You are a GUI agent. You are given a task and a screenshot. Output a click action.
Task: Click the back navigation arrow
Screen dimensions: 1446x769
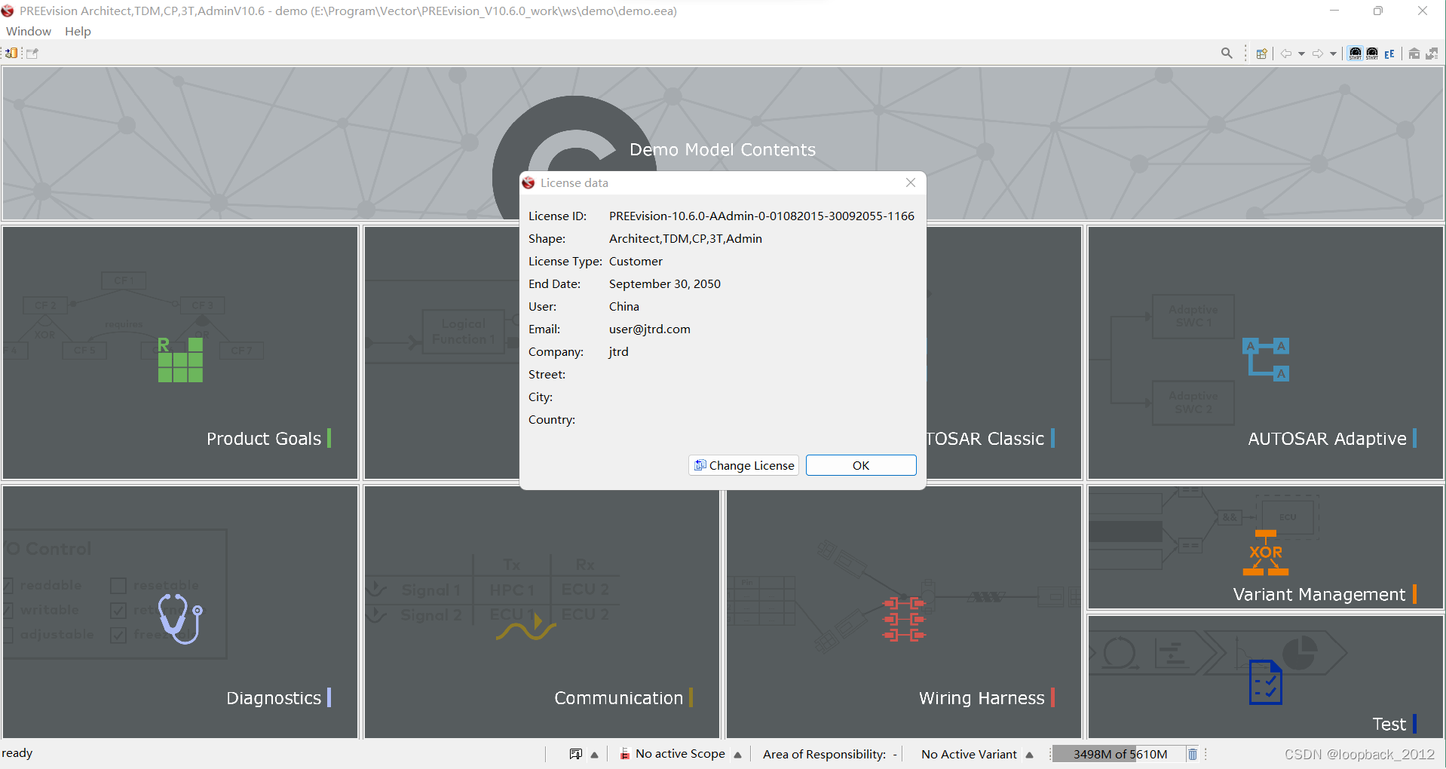click(1286, 54)
